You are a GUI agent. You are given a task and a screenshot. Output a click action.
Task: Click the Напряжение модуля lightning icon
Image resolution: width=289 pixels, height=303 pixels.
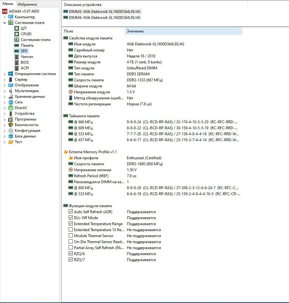tap(71, 92)
